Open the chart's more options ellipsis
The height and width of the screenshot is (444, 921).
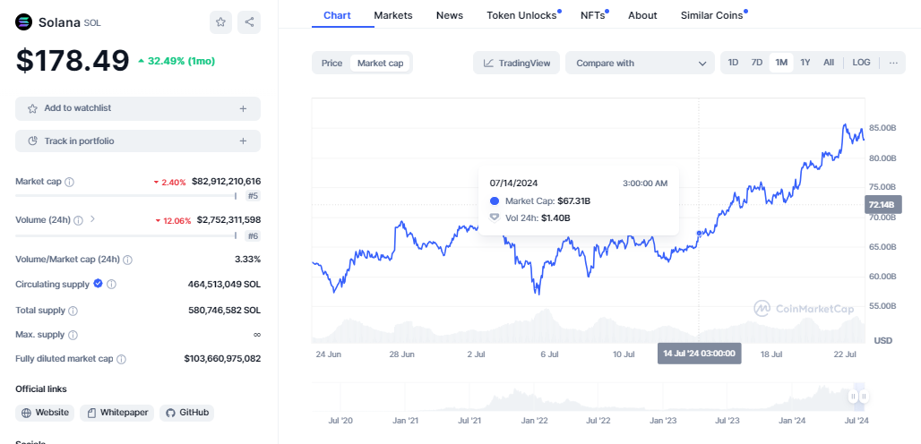tap(893, 63)
